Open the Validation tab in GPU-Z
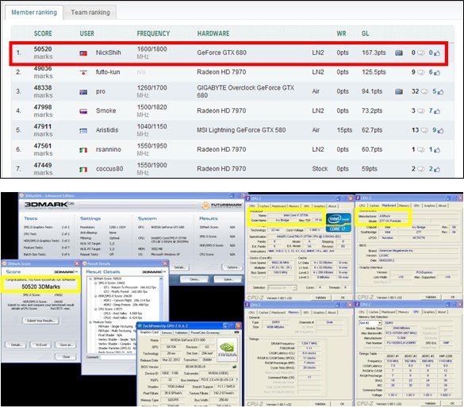The image size is (464, 408). click(181, 333)
